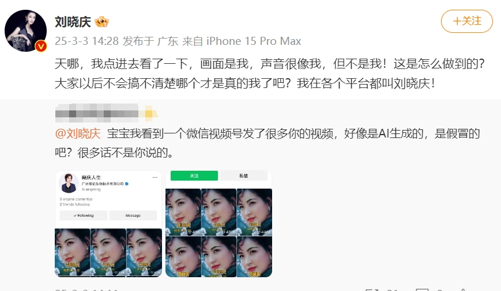
Task: Click the iPhone 15 Pro Max source
Action: (x=254, y=41)
